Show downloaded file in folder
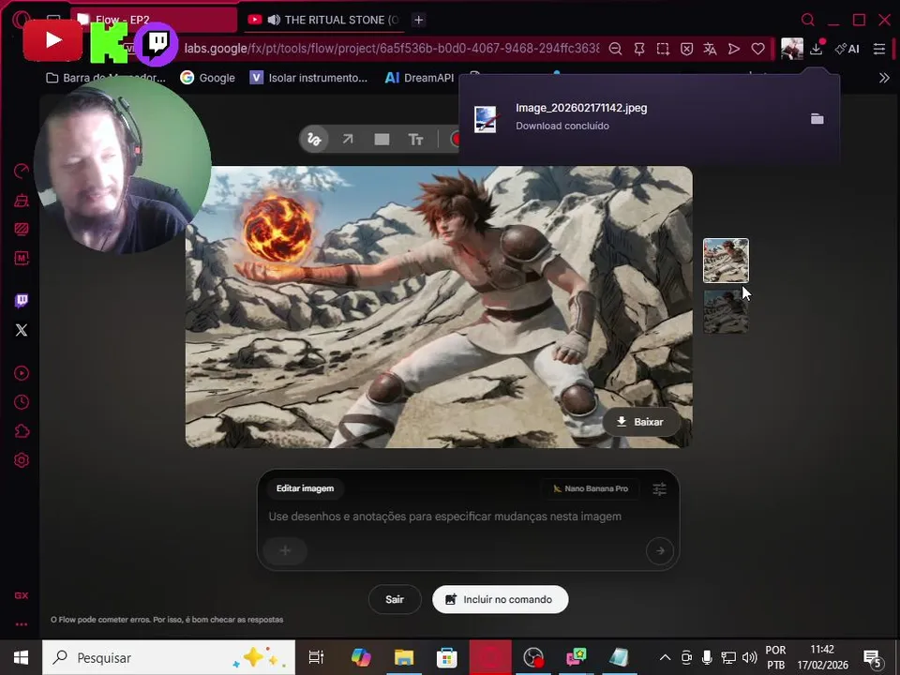The width and height of the screenshot is (900, 675). [x=817, y=119]
